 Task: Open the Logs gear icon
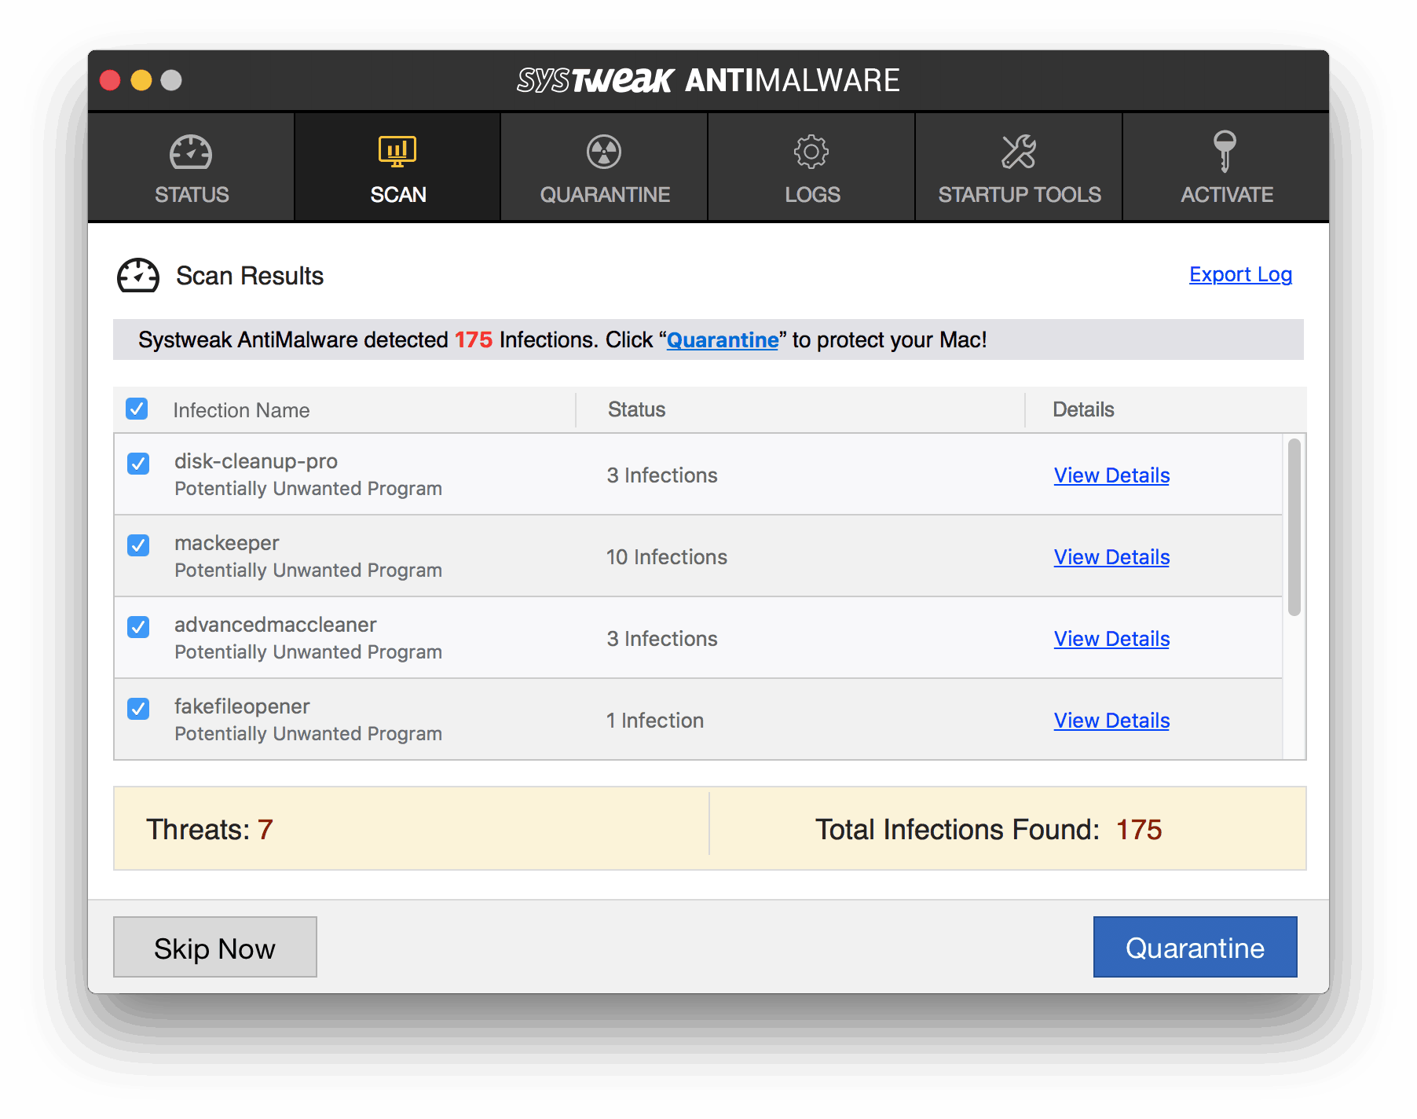811,152
